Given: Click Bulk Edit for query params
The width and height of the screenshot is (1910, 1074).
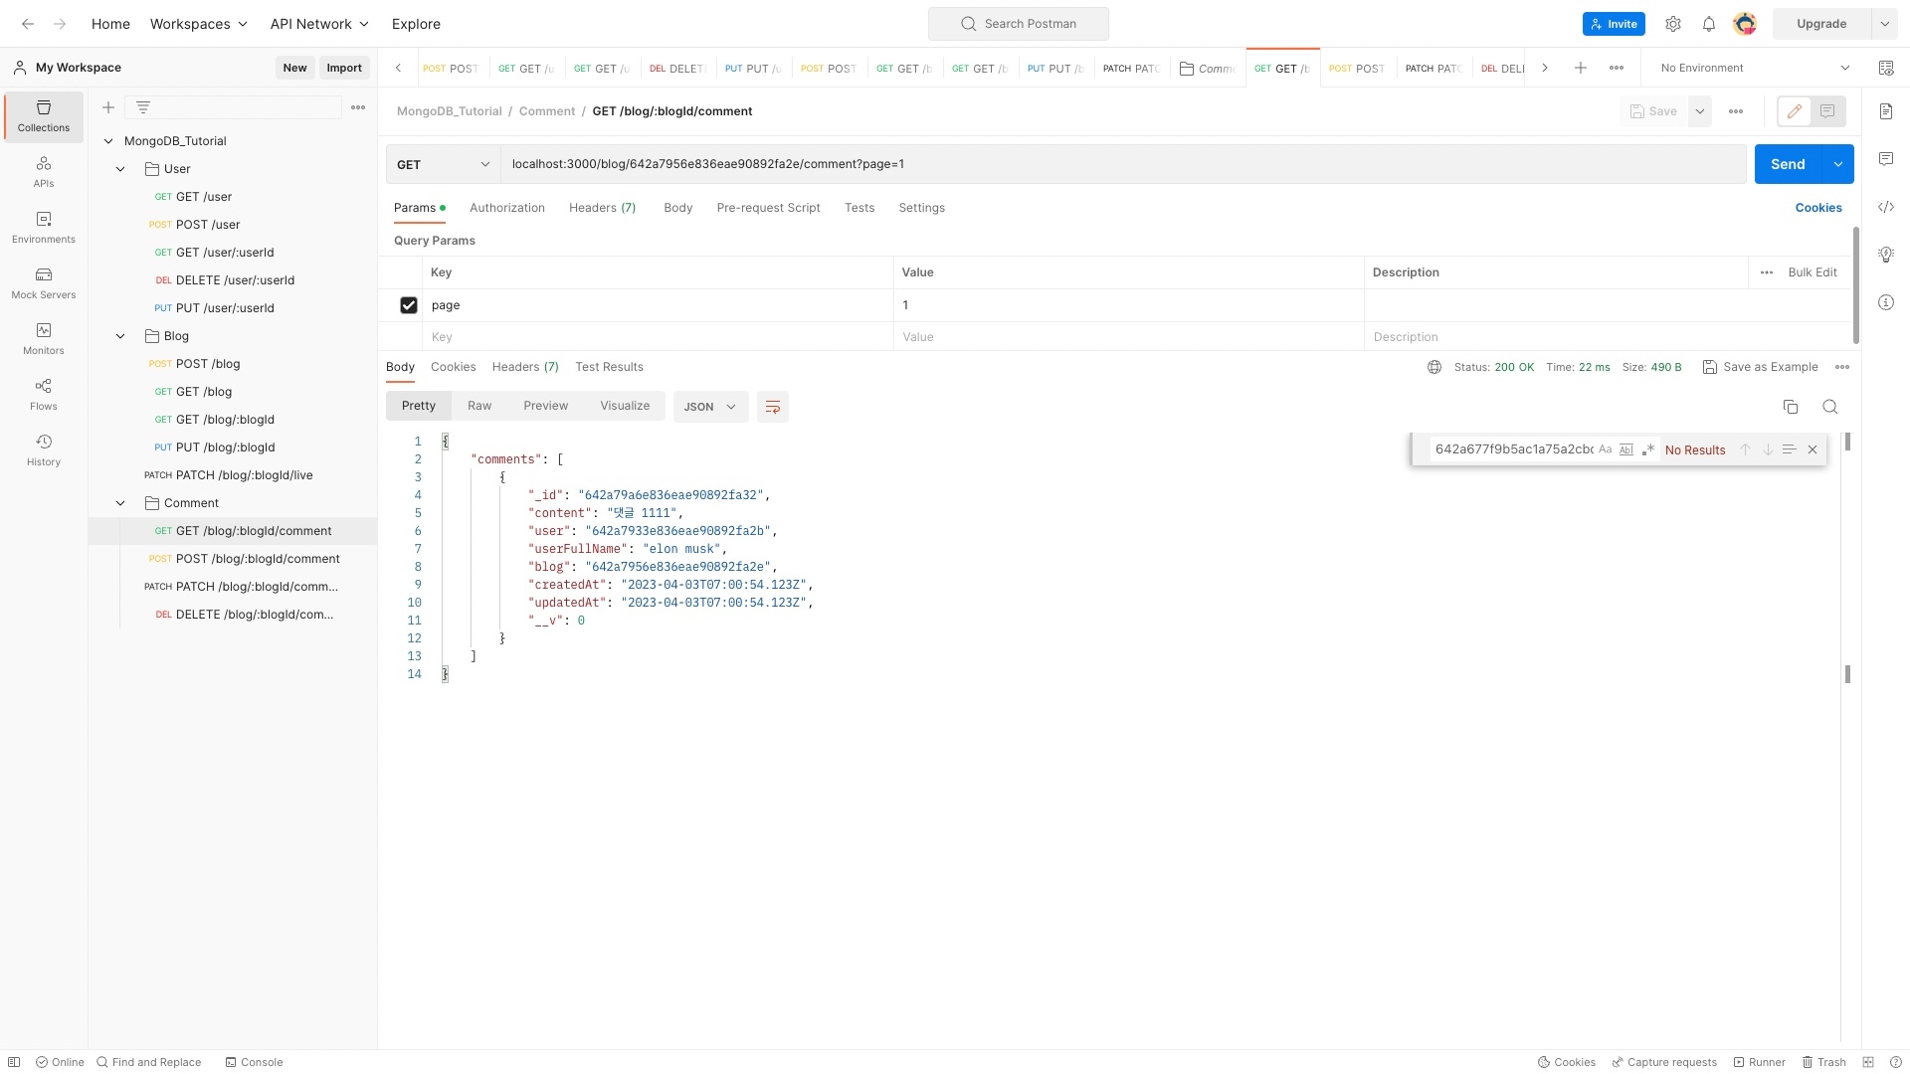Looking at the screenshot, I should (1813, 272).
